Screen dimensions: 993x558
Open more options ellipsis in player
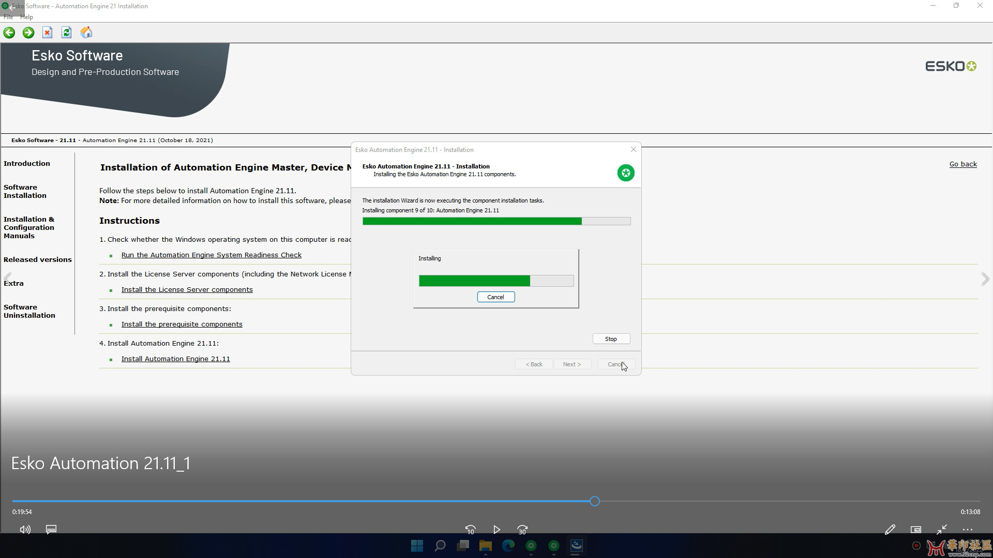[968, 530]
